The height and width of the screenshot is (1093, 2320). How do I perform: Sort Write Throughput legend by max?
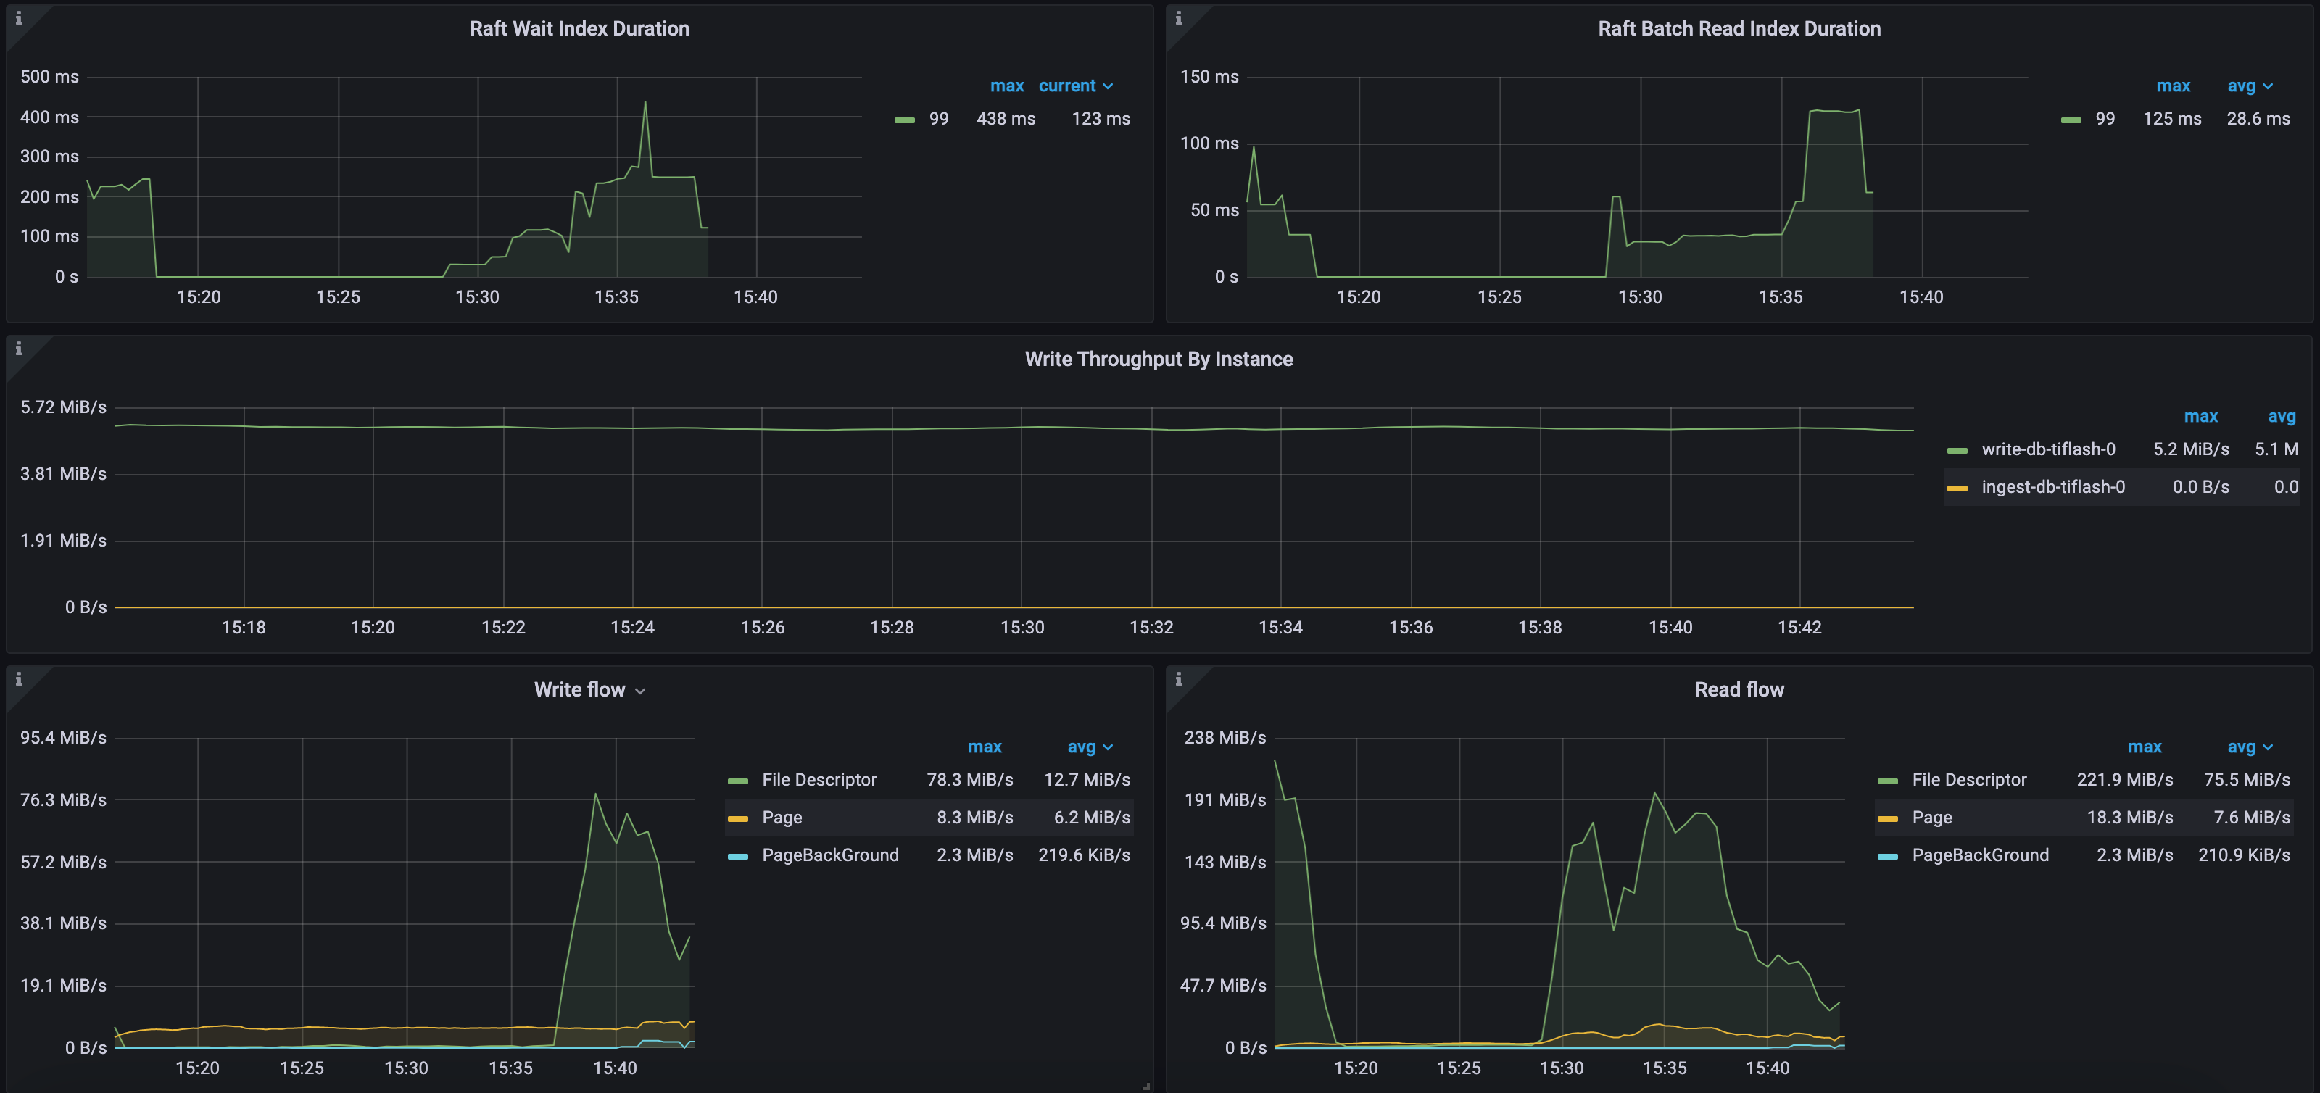(2200, 416)
